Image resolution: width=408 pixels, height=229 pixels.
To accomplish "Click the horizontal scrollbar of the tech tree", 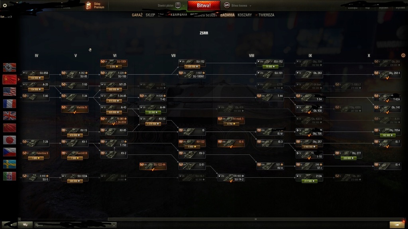I will (255, 219).
